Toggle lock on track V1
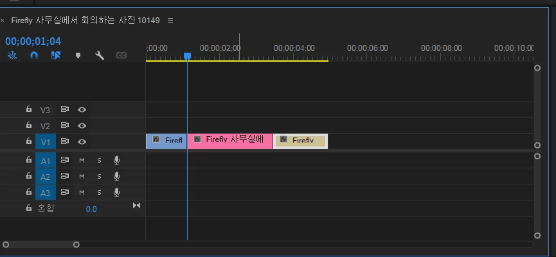This screenshot has height=257, width=556. pyautogui.click(x=29, y=141)
